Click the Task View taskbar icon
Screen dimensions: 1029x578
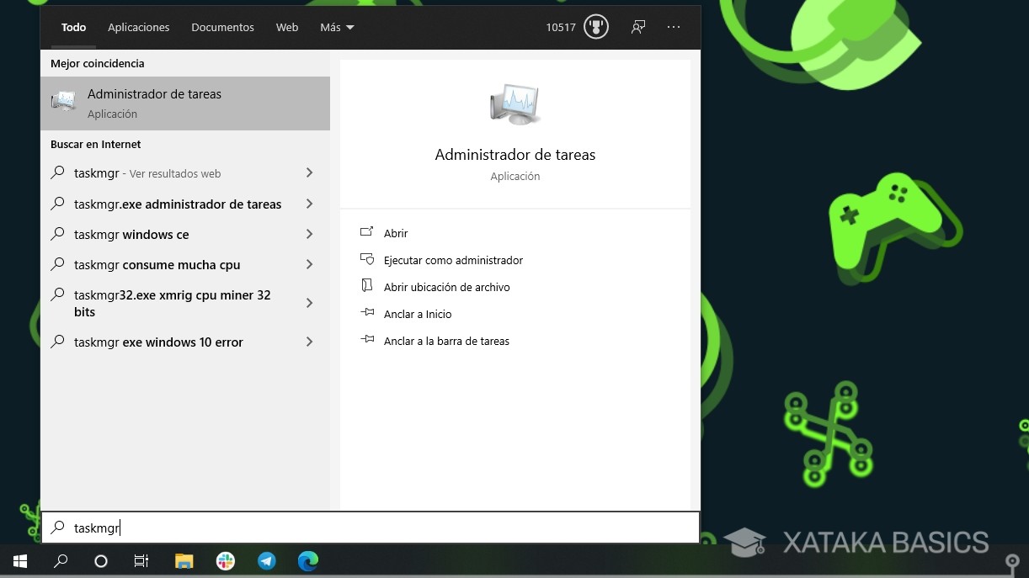[x=141, y=560]
